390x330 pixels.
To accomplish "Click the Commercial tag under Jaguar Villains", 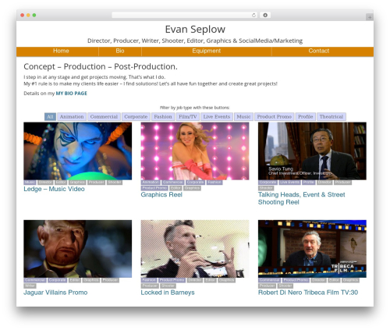I will click(x=35, y=280).
